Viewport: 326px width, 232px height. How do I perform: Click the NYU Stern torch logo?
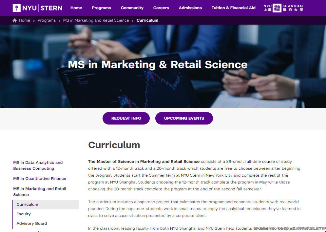17,8
